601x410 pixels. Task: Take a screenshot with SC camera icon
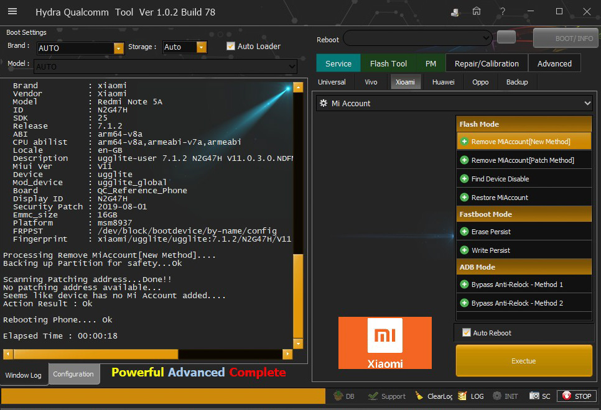tap(534, 396)
